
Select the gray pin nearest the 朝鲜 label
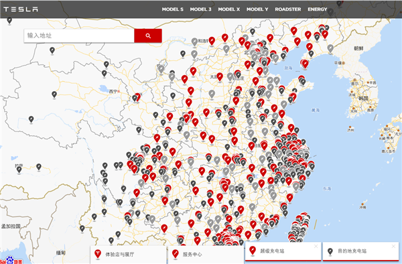tap(330, 48)
